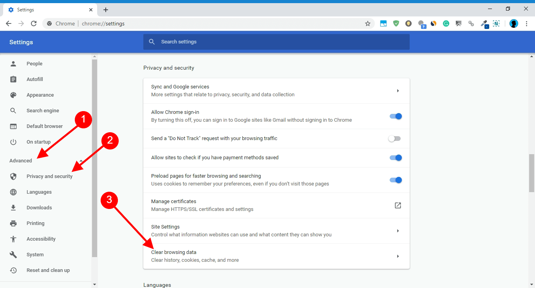Image resolution: width=535 pixels, height=288 pixels.
Task: Click the wrench icon beside System
Action: pos(13,255)
